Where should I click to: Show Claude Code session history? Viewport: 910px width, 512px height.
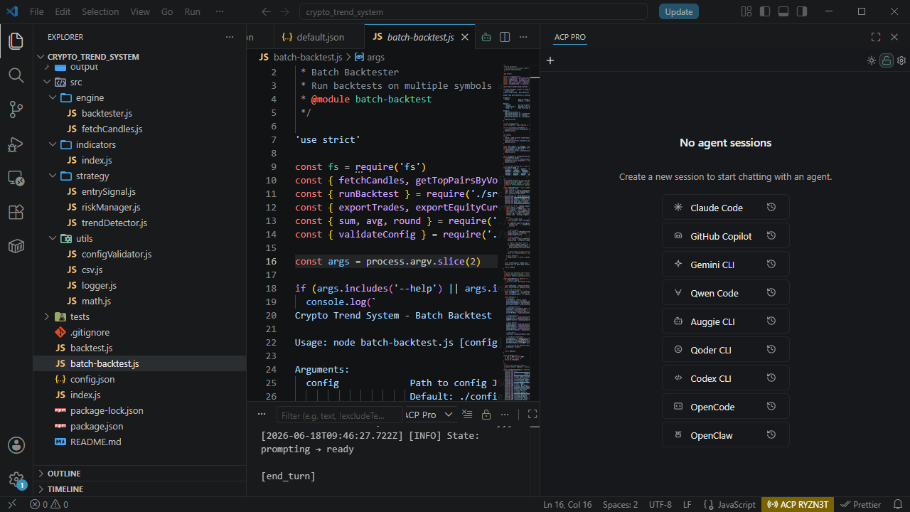pos(771,208)
